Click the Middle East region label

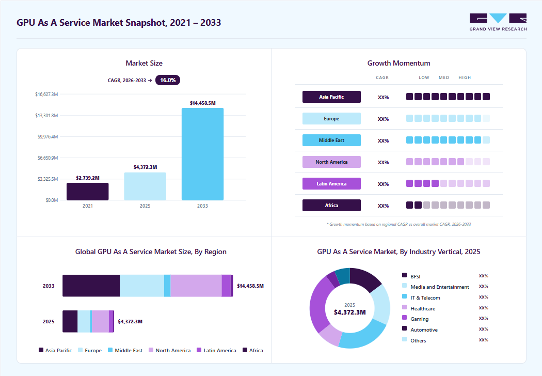pos(331,140)
